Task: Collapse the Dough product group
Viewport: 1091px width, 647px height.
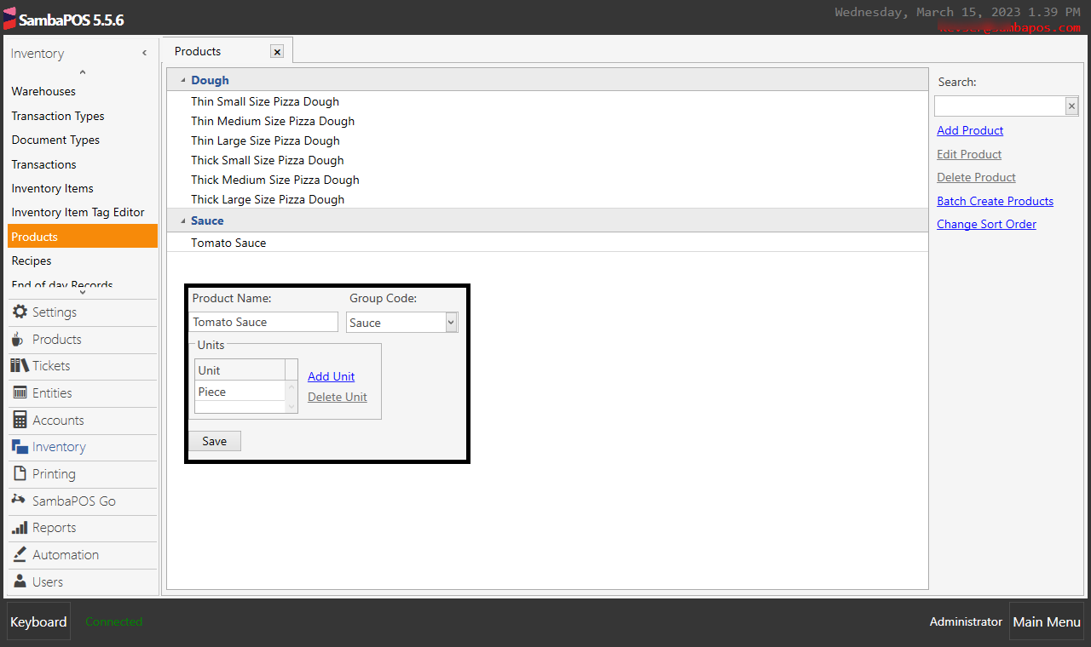Action: coord(182,79)
